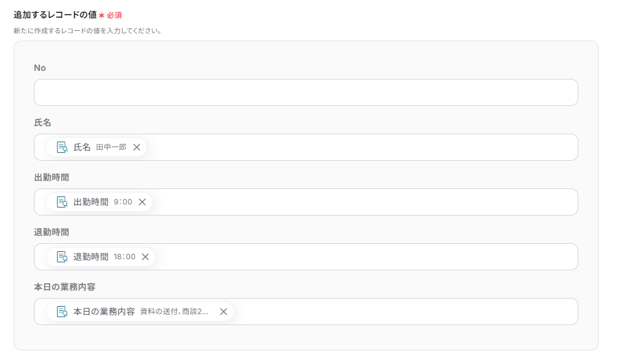Image resolution: width=619 pixels, height=359 pixels.
Task: Click the document icon in 本日の業務内容 chip
Action: click(62, 312)
